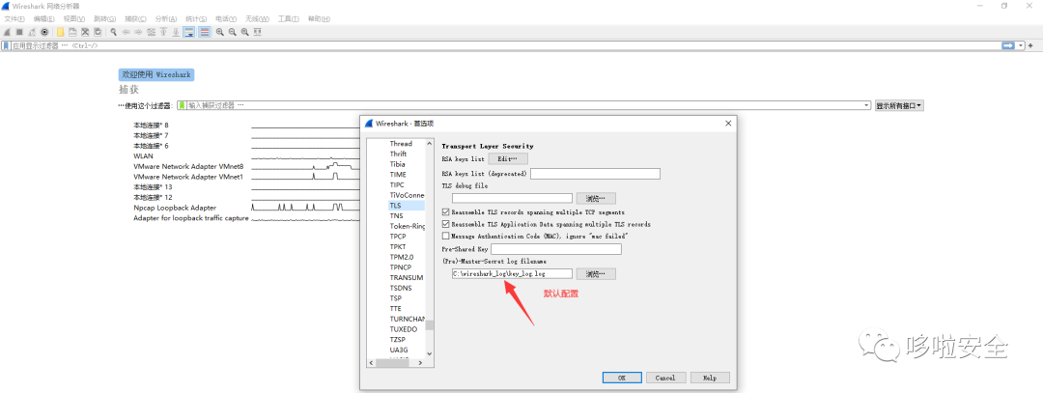Screen dimensions: 1043x393
Task: Open the 显示所有接口 dropdown
Action: 899,105
